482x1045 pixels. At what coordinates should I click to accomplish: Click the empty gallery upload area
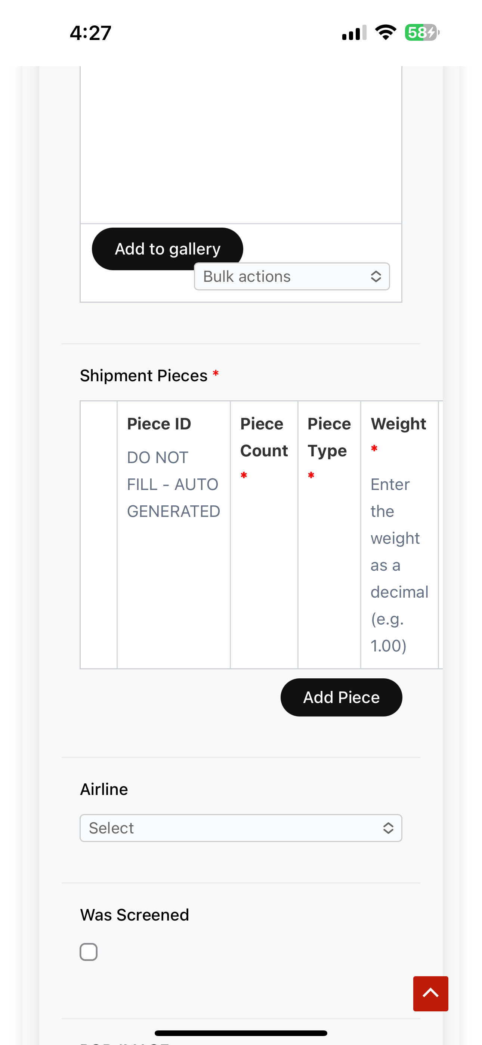coord(241,144)
